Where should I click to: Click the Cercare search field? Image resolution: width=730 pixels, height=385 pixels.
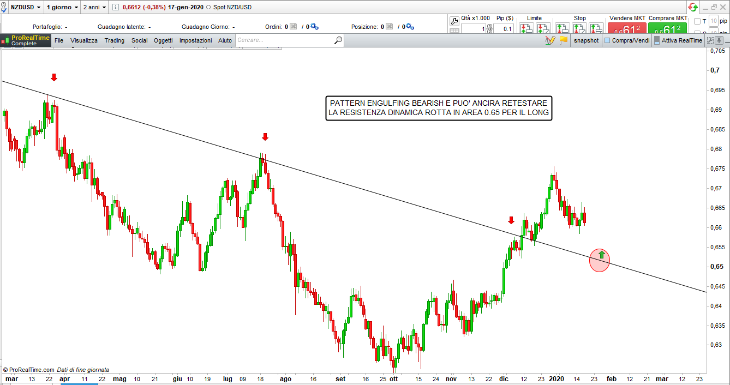point(284,40)
